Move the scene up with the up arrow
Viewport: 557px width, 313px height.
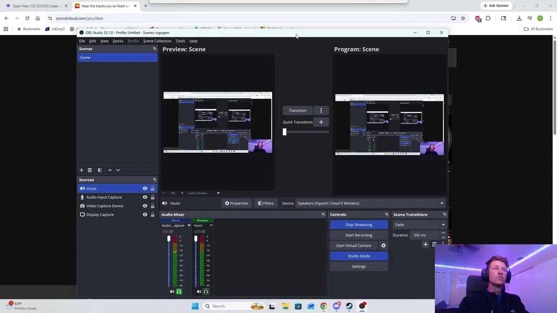[110, 170]
